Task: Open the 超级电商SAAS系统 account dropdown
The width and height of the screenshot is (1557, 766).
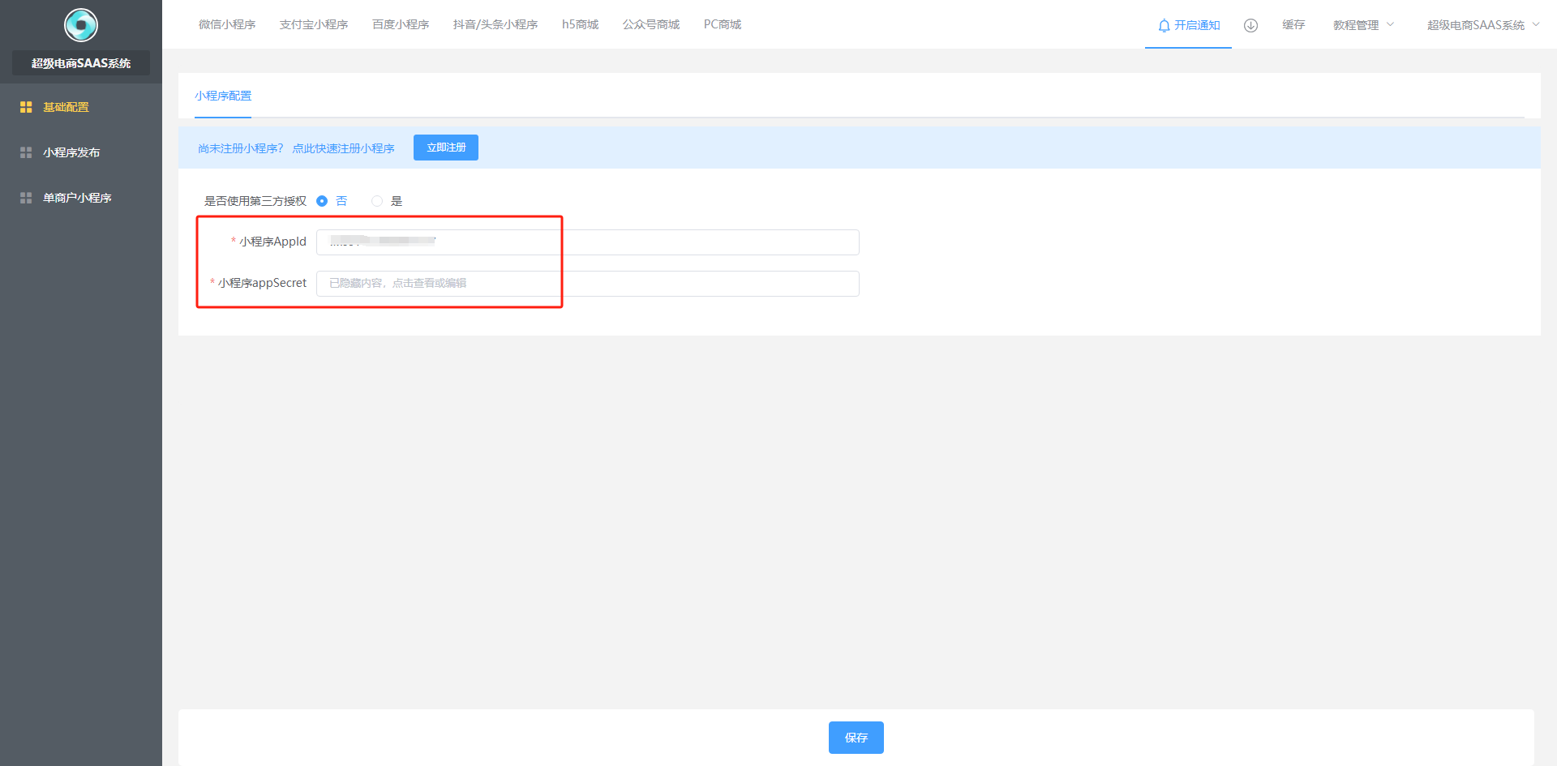Action: [1482, 25]
